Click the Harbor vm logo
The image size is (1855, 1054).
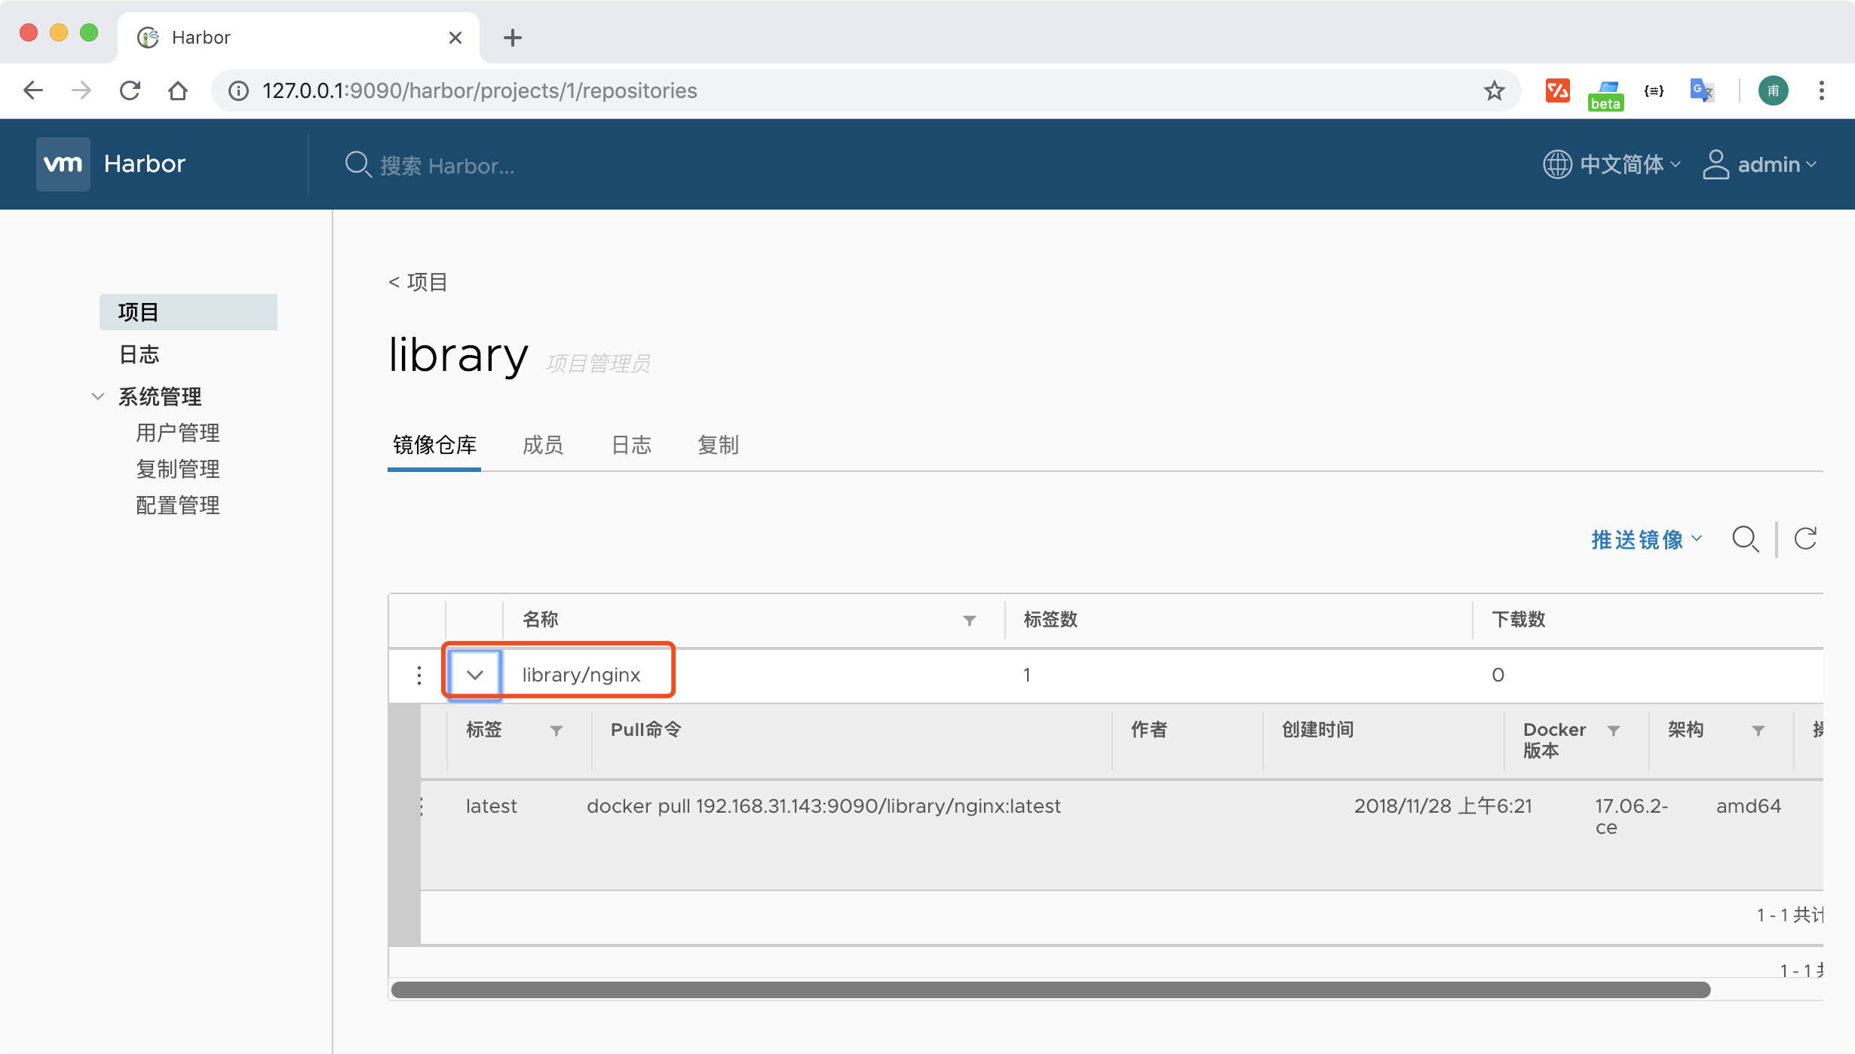pos(63,164)
